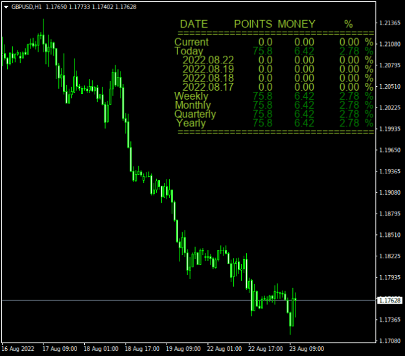Image resolution: width=405 pixels, height=356 pixels.
Task: Click the low value 1.17402 in chart header
Action: [x=102, y=7]
